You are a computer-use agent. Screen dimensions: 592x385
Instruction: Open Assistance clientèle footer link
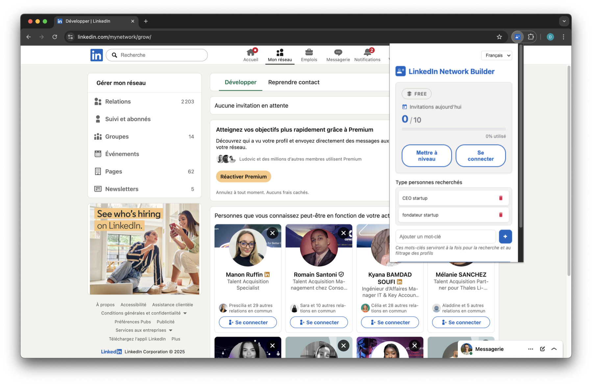pos(172,305)
